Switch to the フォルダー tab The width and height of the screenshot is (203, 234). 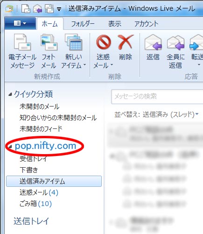pos(83,24)
